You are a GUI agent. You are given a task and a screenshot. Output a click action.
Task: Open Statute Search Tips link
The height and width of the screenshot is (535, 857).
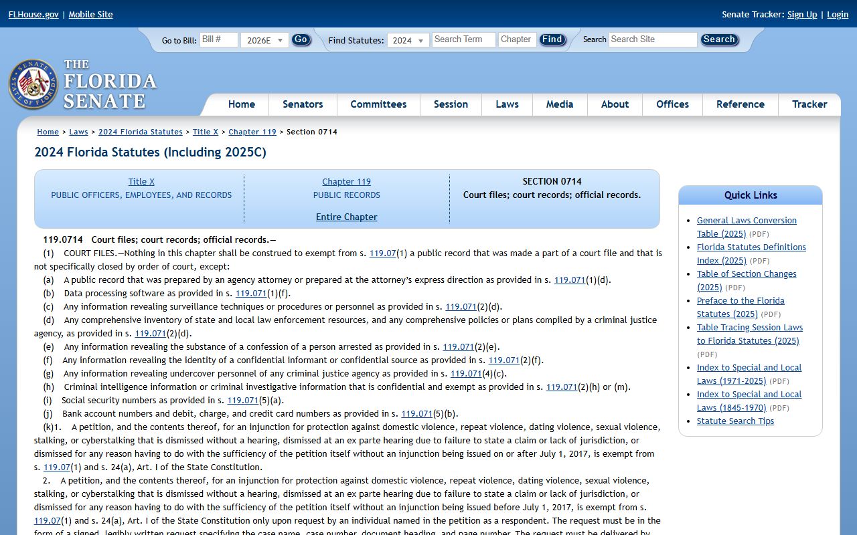point(735,421)
